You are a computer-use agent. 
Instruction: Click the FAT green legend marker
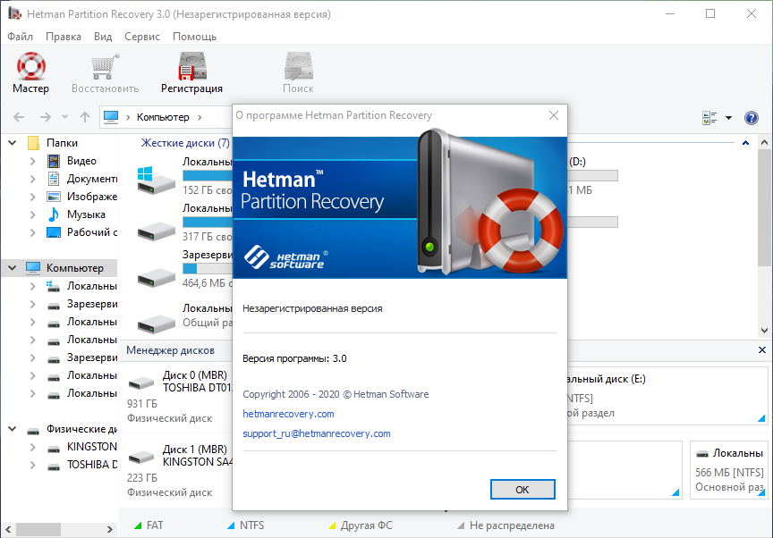tap(138, 525)
